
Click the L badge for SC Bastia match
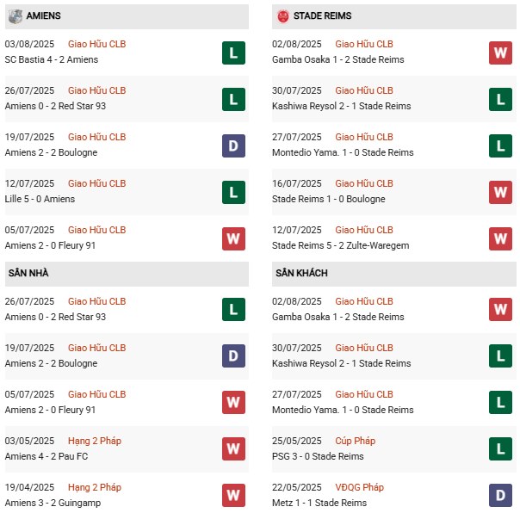pos(232,53)
